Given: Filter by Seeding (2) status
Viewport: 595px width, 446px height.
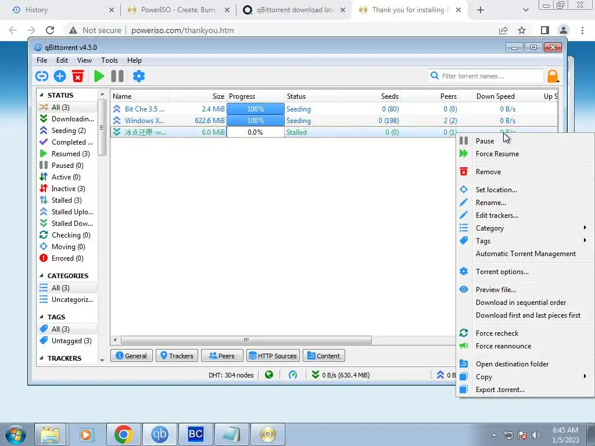Looking at the screenshot, I should pyautogui.click(x=67, y=131).
